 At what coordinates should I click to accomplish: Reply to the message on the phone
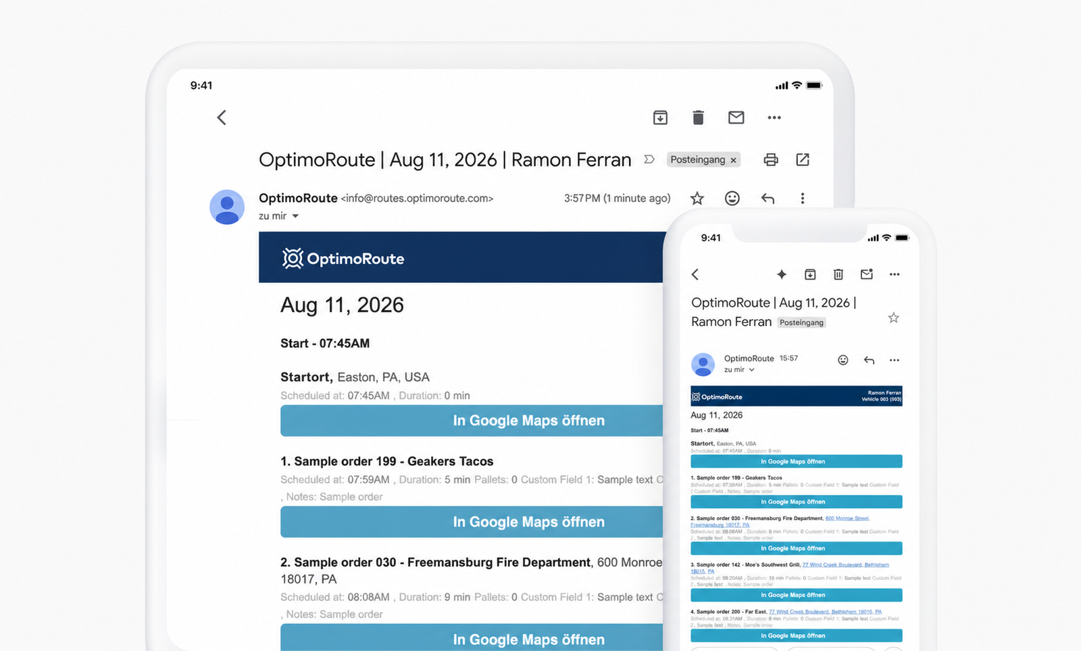870,360
